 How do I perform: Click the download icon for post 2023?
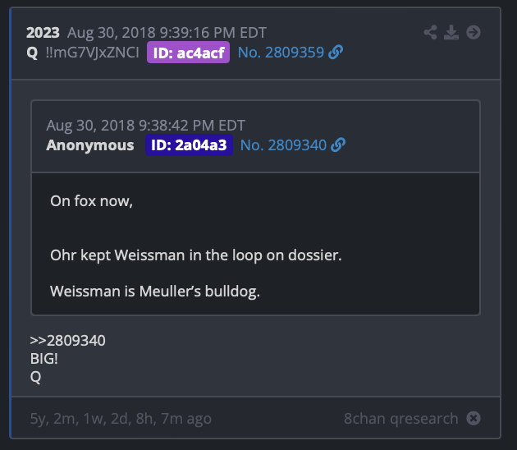pos(451,32)
